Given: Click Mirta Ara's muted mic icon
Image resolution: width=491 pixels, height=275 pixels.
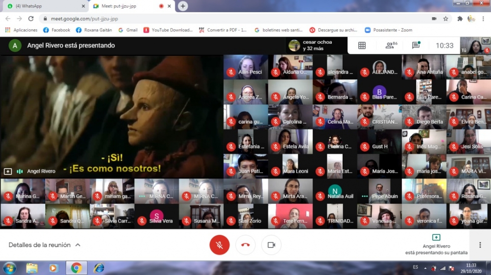Looking at the screenshot, I should click(x=276, y=196).
